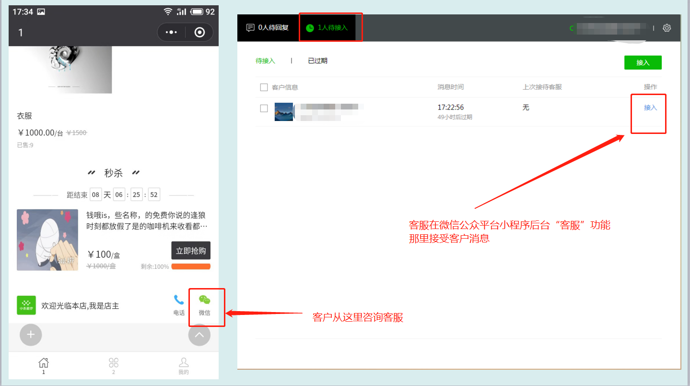Viewport: 690px width, 386px height.
Task: Tap the four-circle category icon labeled 2
Action: pyautogui.click(x=114, y=363)
